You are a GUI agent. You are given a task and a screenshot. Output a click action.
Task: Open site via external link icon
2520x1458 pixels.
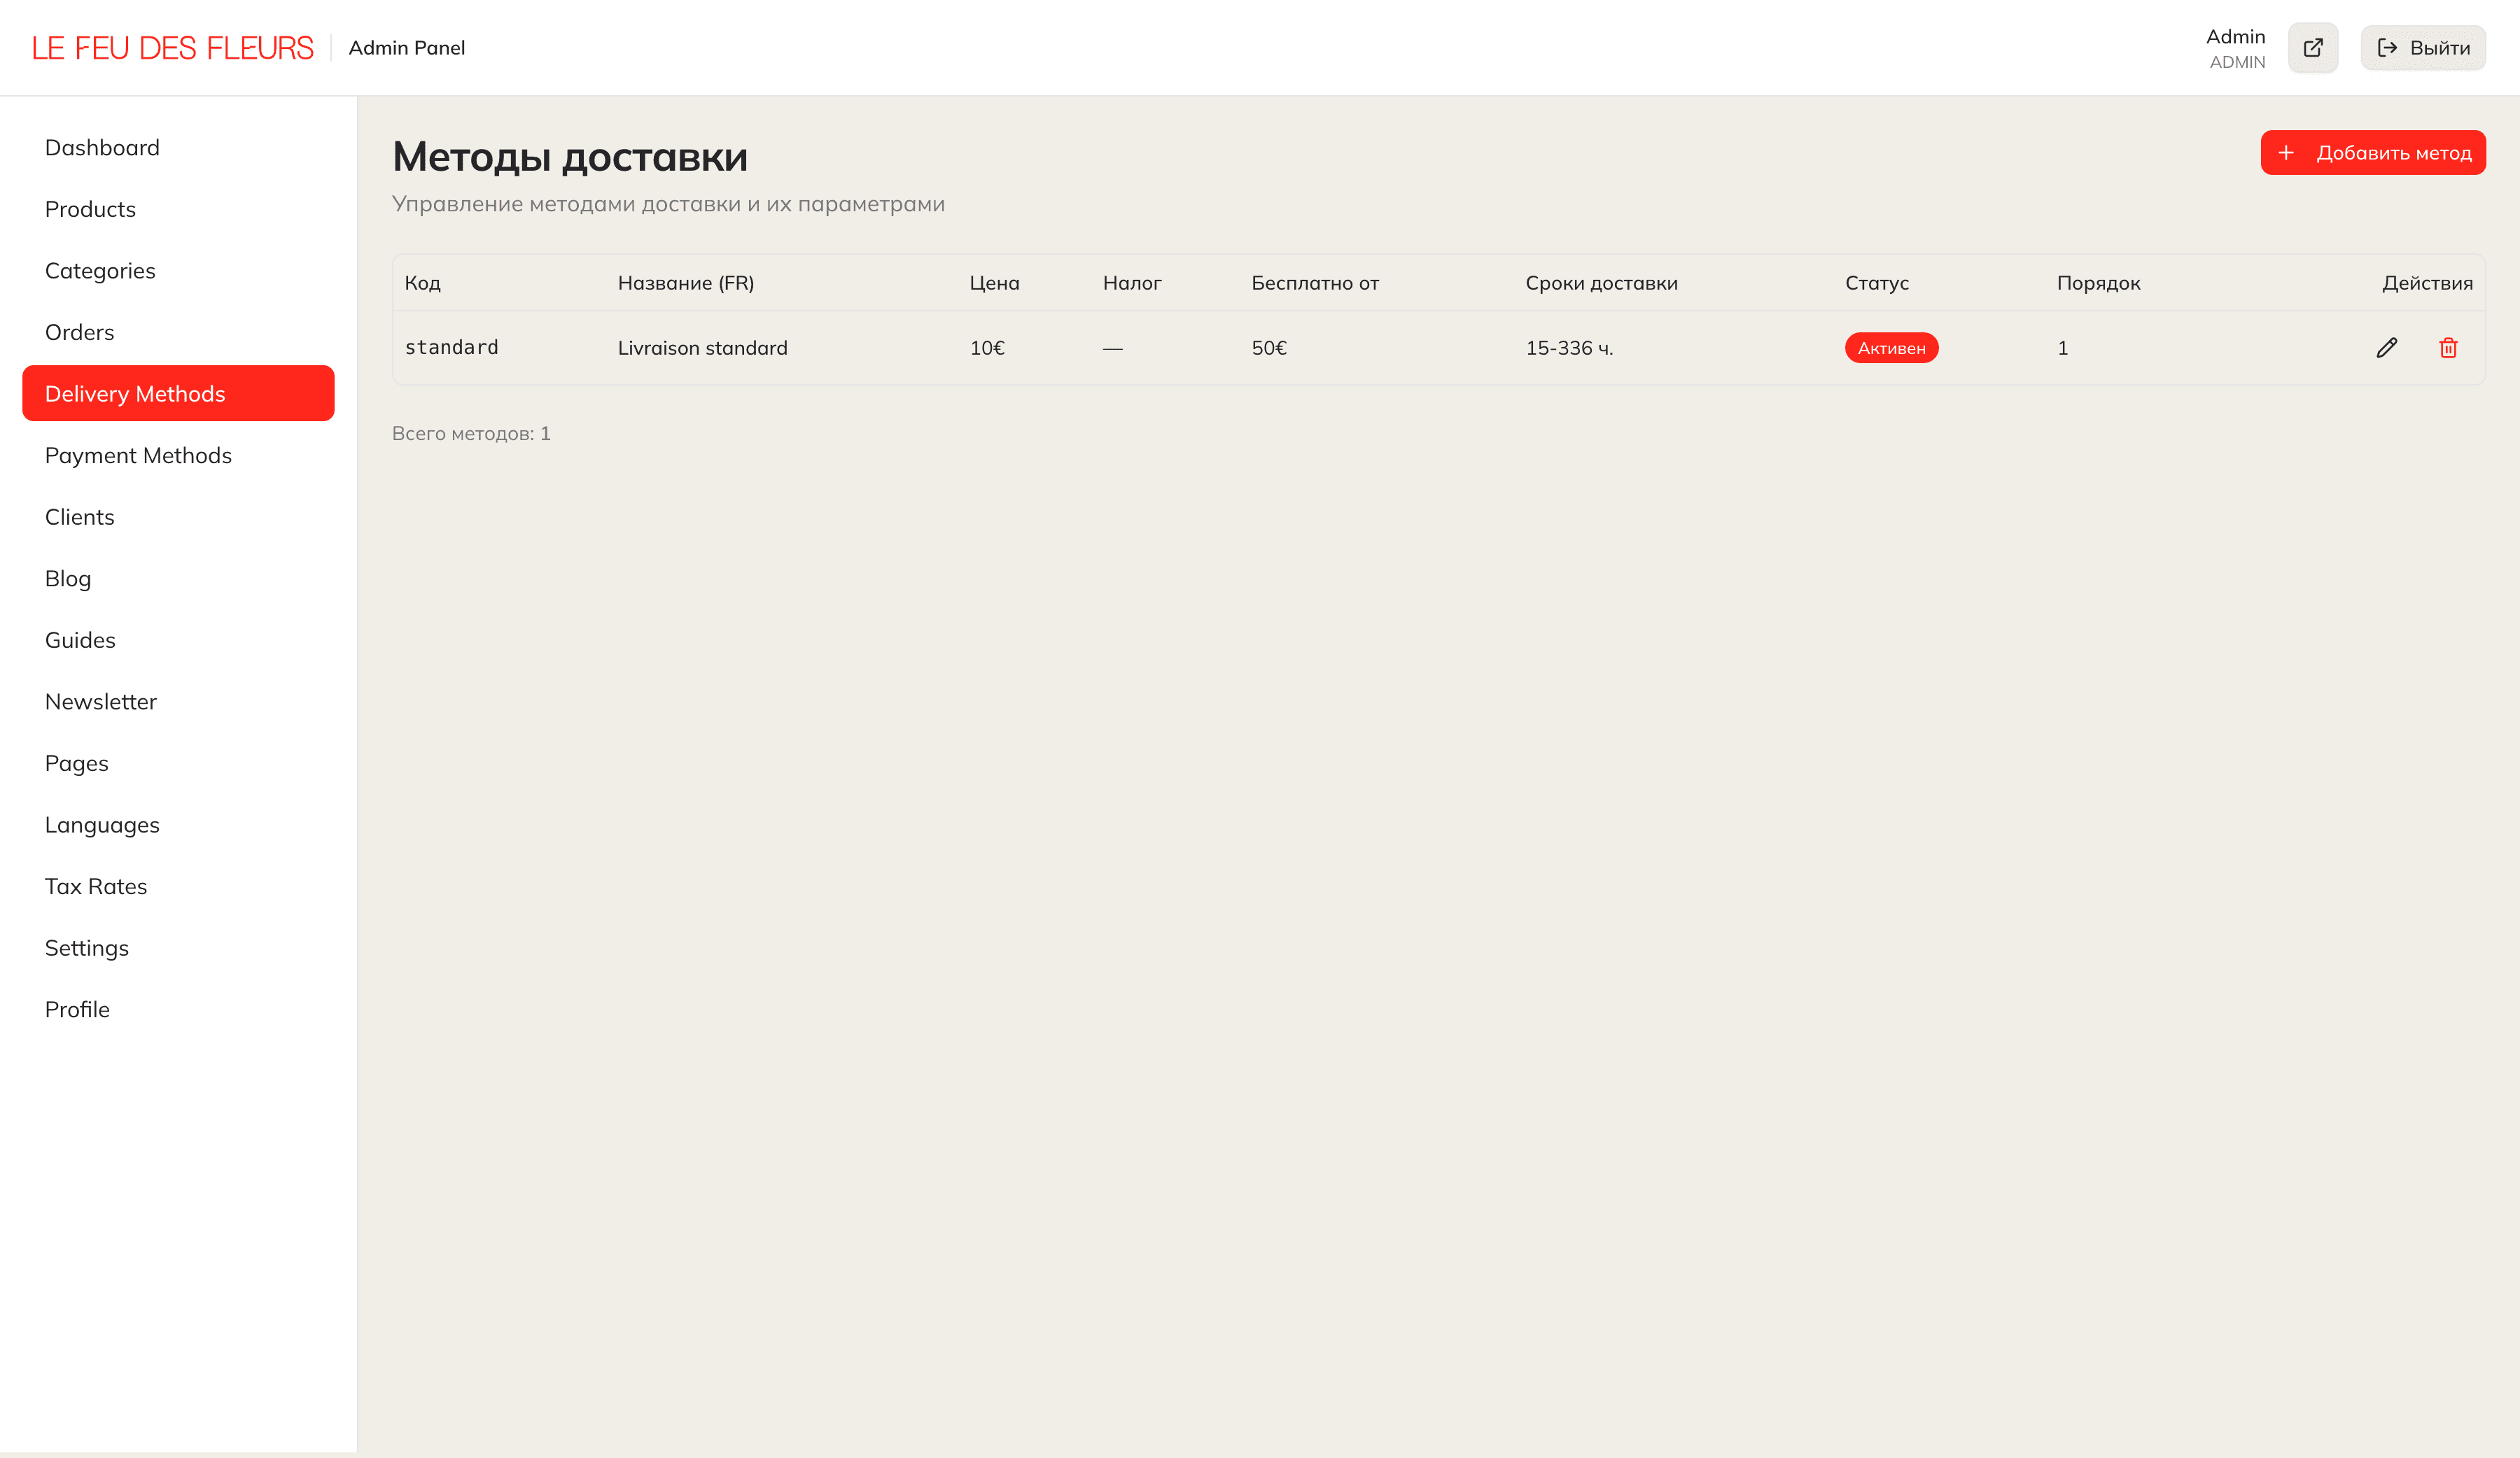[x=2312, y=48]
